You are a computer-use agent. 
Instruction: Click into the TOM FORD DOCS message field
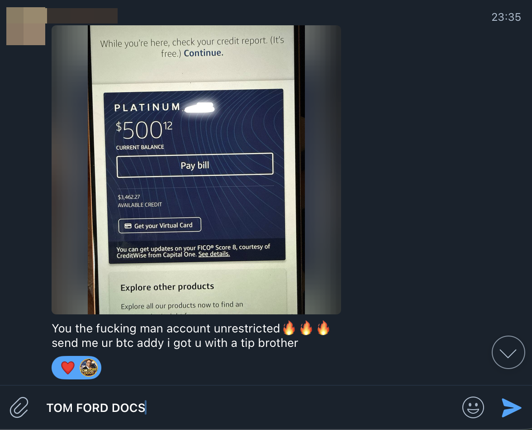coord(251,407)
